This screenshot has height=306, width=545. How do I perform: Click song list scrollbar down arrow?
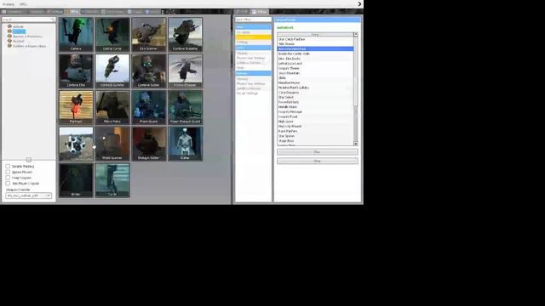coord(356,144)
